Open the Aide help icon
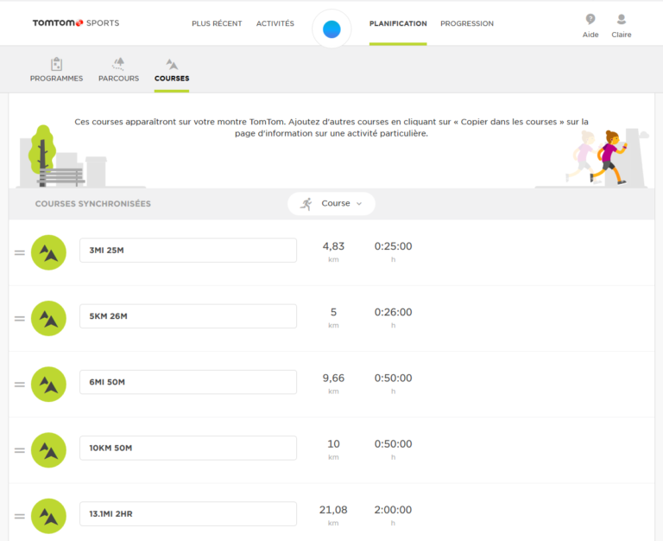Viewport: 663px width, 541px height. coord(590,19)
